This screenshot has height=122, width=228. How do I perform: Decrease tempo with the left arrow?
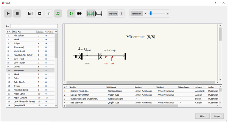pyautogui.click(x=146, y=14)
